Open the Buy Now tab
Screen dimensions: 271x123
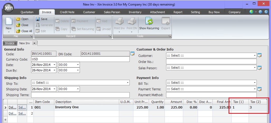pyautogui.click(x=214, y=12)
